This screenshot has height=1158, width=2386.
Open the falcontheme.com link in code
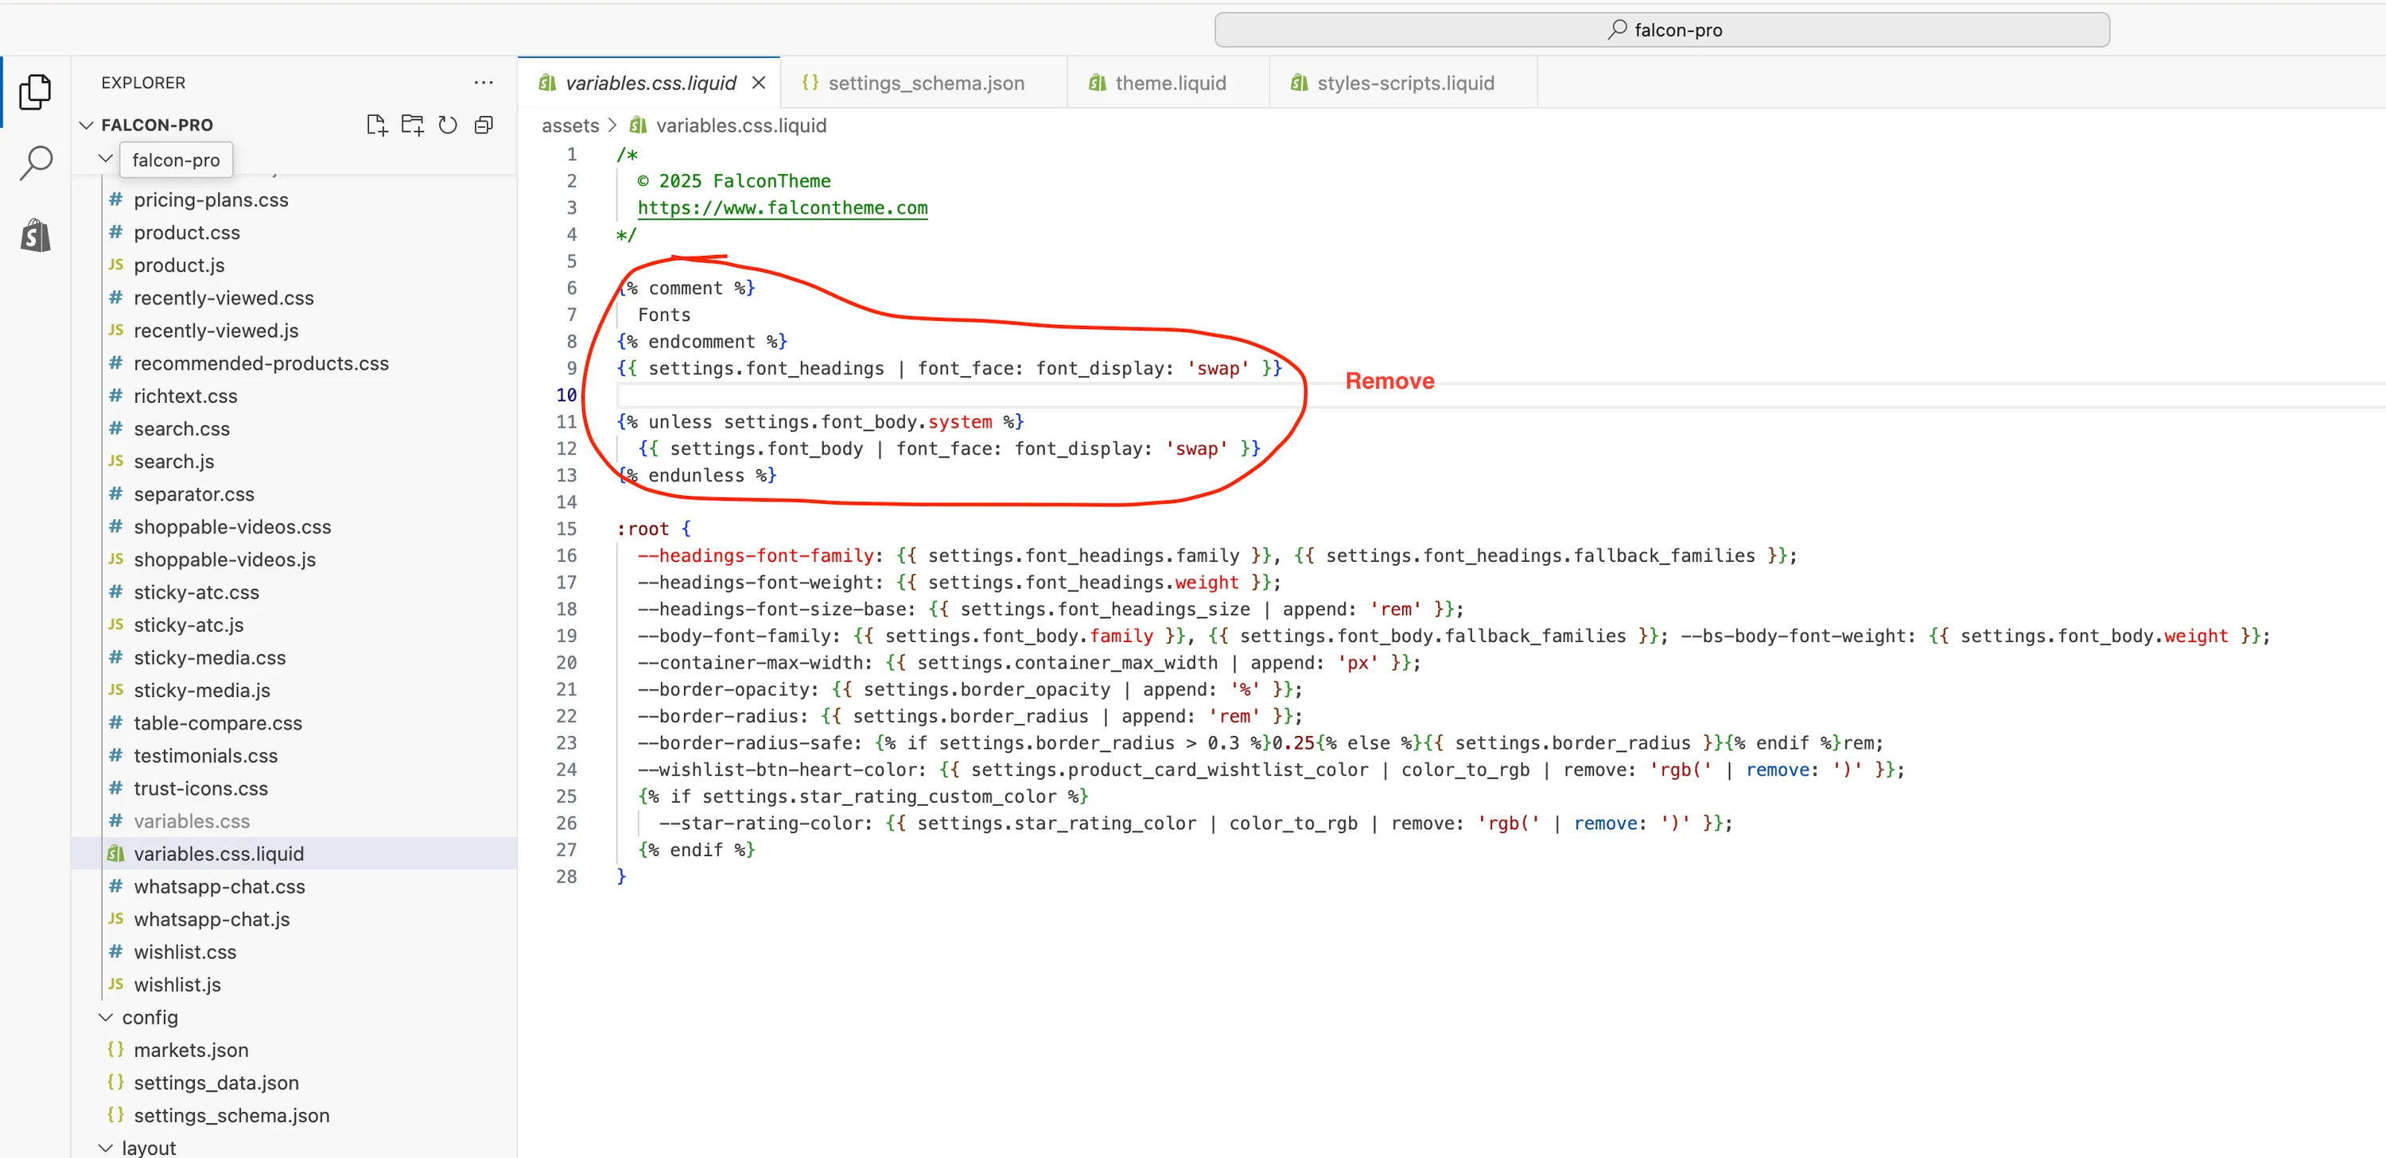(x=782, y=207)
